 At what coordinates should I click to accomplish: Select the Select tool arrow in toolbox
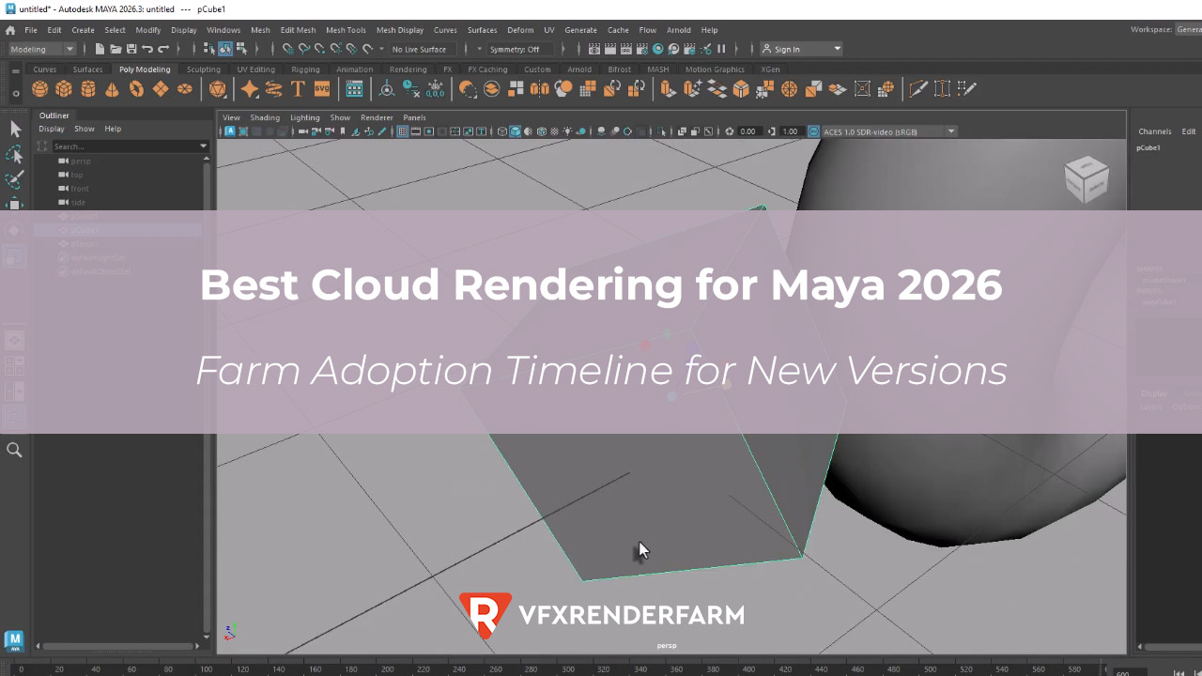pyautogui.click(x=15, y=129)
